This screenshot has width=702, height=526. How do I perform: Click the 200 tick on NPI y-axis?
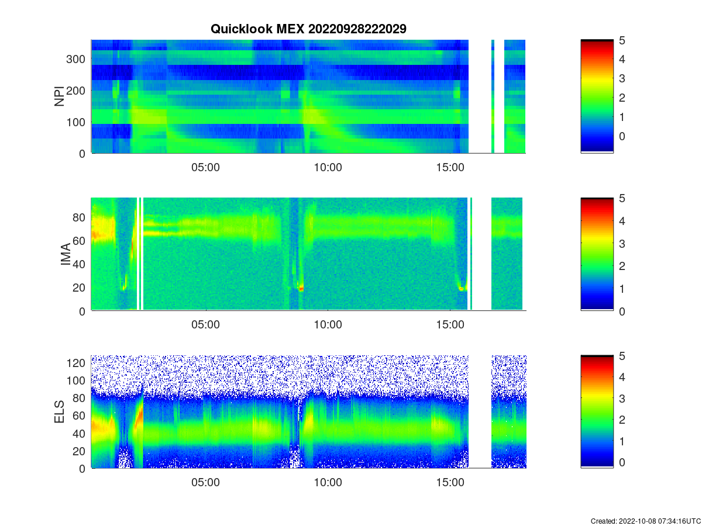(x=77, y=91)
